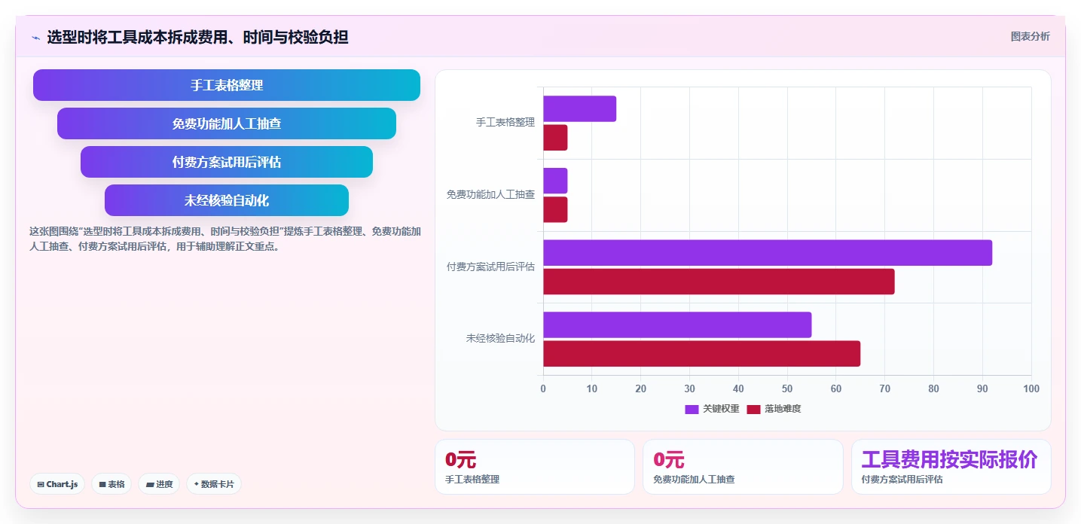Click the Chart.js tag chip
Screen dimensions: 1081x524
(57, 484)
